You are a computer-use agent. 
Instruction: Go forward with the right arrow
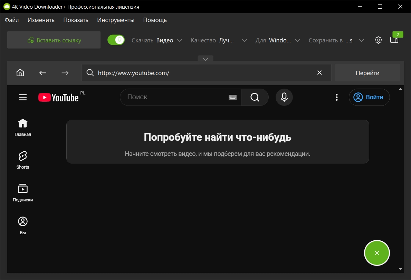coord(65,73)
